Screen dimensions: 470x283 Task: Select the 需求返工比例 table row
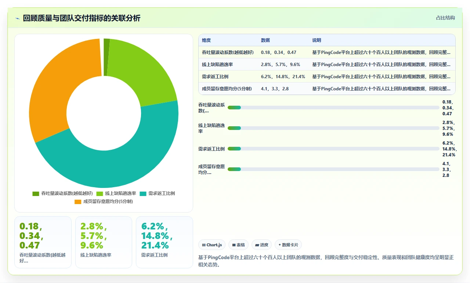(x=327, y=77)
